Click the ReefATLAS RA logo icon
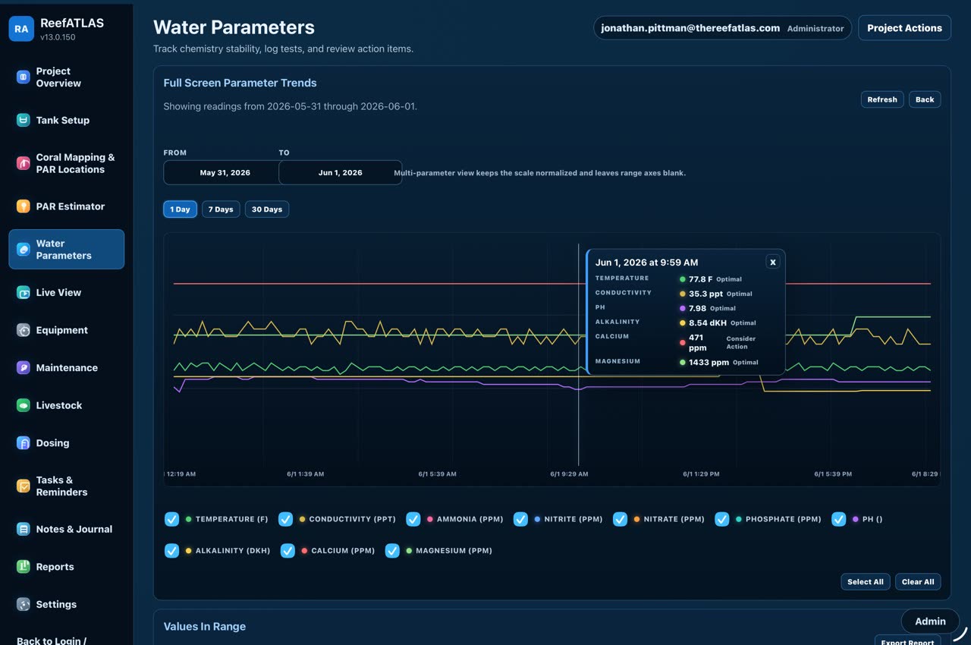This screenshot has height=645, width=971. point(21,29)
